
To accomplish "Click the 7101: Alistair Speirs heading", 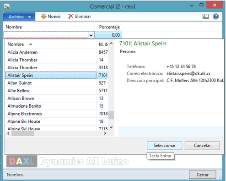I will click(143, 44).
